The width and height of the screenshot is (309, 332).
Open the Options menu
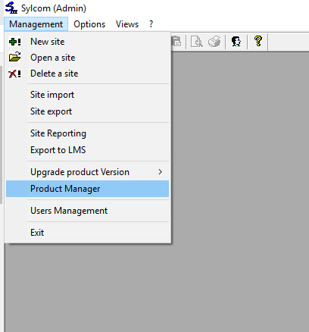point(89,24)
